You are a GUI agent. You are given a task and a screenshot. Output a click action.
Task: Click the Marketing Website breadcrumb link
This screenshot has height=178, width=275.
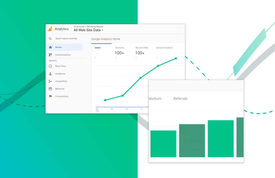tap(95, 27)
